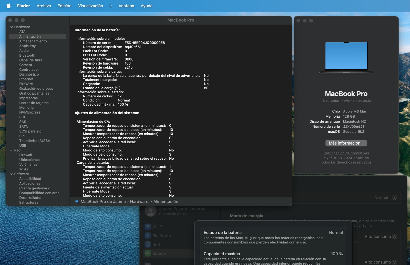
Task: Open Batería in System Settings sidebar
Action: click(x=168, y=253)
